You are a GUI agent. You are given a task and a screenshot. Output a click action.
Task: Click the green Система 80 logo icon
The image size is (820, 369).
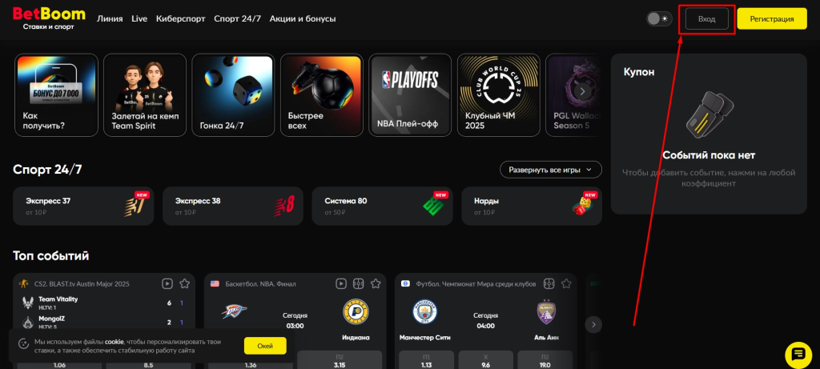coord(433,207)
